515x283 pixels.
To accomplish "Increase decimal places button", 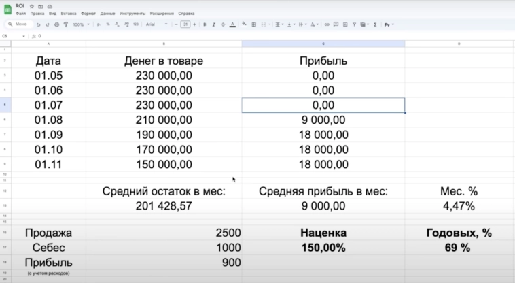I will 126,24.
